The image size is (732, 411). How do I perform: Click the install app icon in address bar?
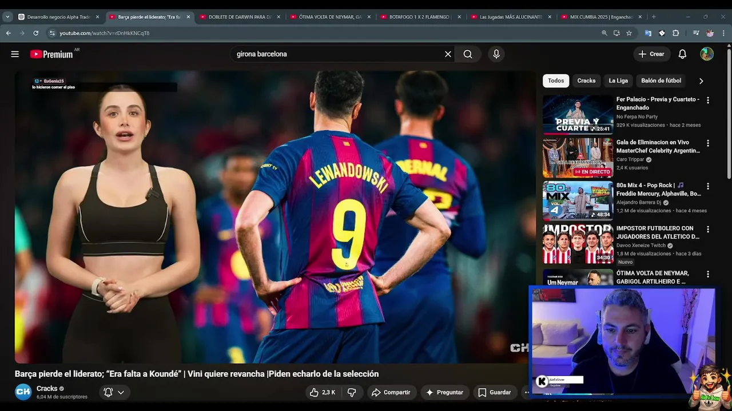click(616, 33)
